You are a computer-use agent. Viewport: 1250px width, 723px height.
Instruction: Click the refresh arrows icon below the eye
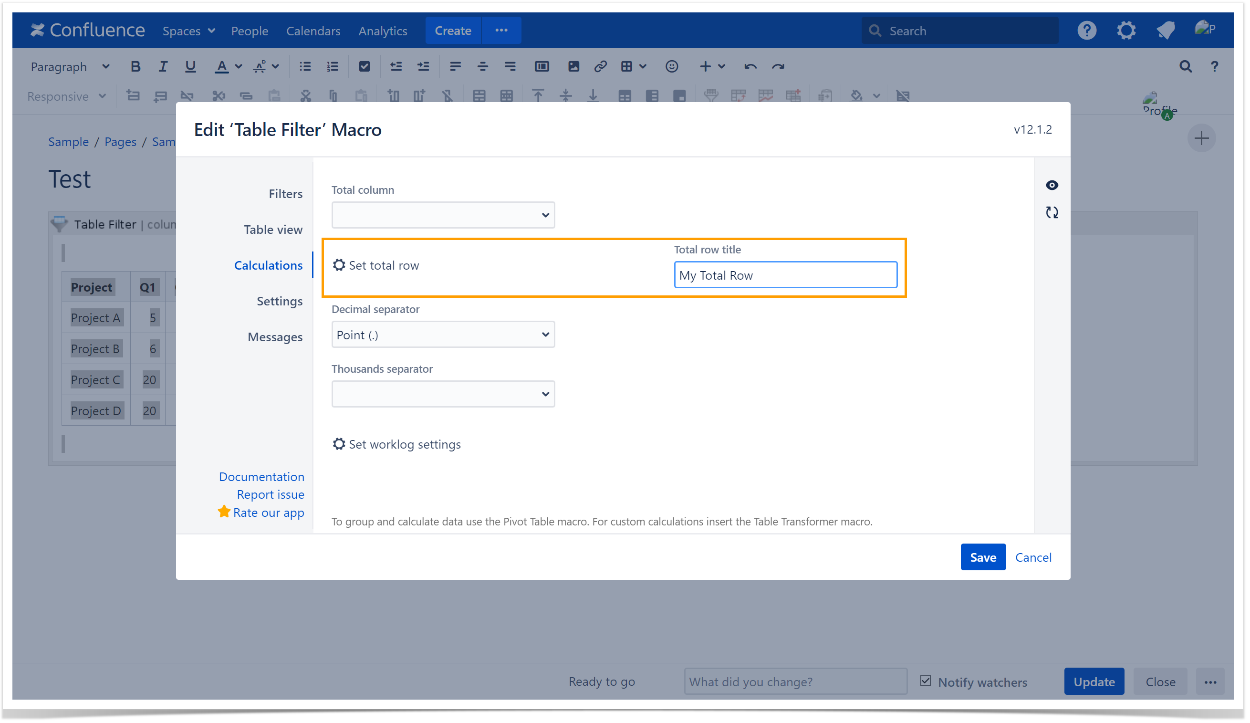point(1051,212)
